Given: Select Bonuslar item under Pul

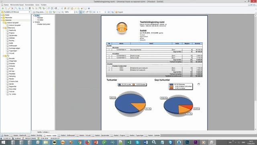Looking at the screenshot, I should point(12,58).
